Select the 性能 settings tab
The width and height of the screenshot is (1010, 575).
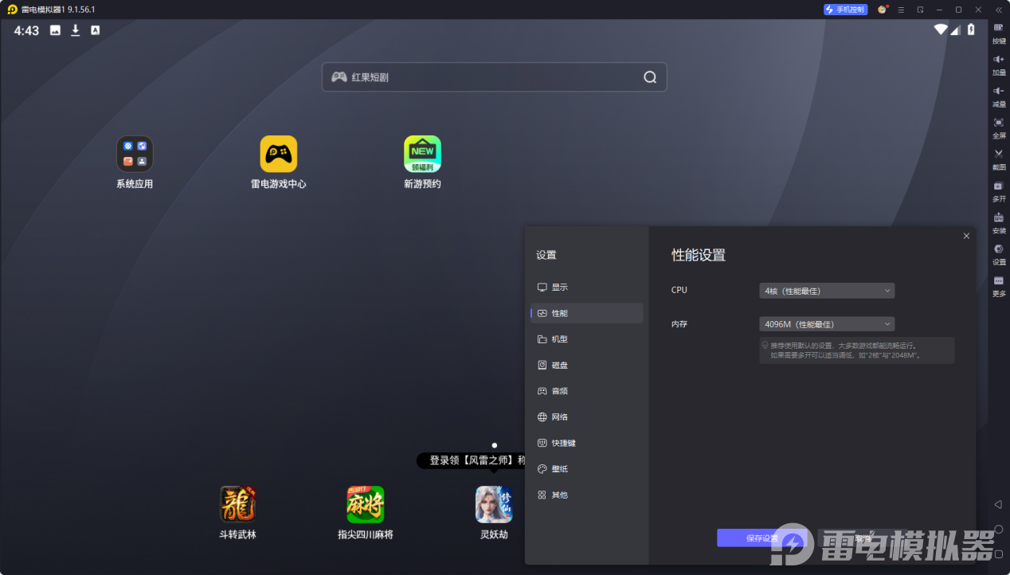click(x=587, y=313)
